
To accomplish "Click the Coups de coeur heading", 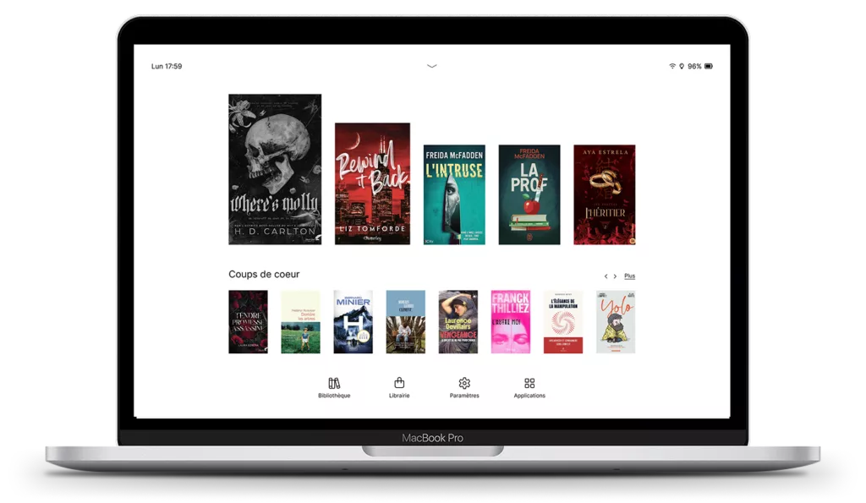I will (264, 275).
